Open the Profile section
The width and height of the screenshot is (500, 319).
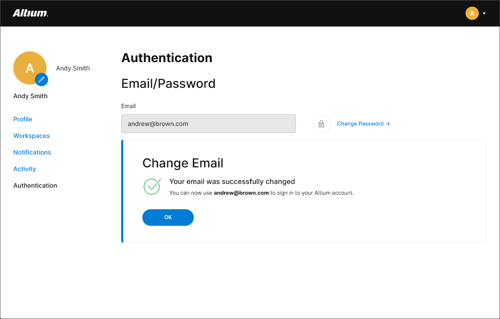tap(23, 119)
